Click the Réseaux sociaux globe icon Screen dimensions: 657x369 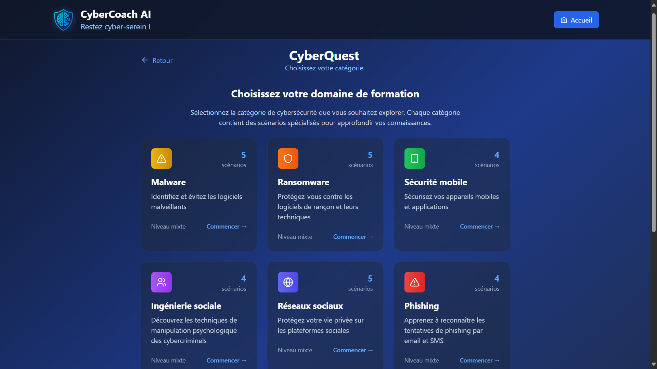coord(288,282)
